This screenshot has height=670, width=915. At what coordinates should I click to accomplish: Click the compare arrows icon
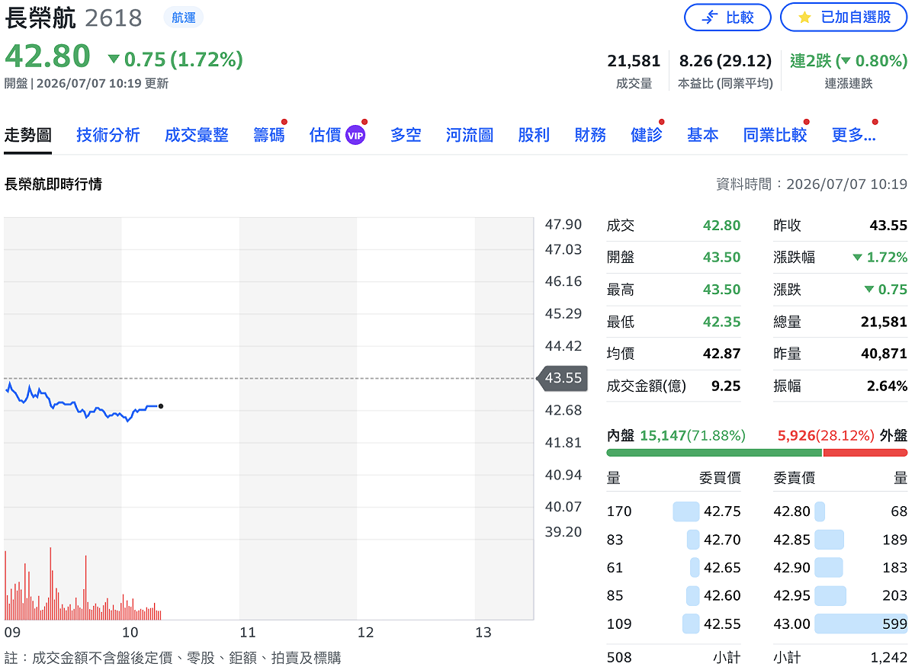(709, 17)
